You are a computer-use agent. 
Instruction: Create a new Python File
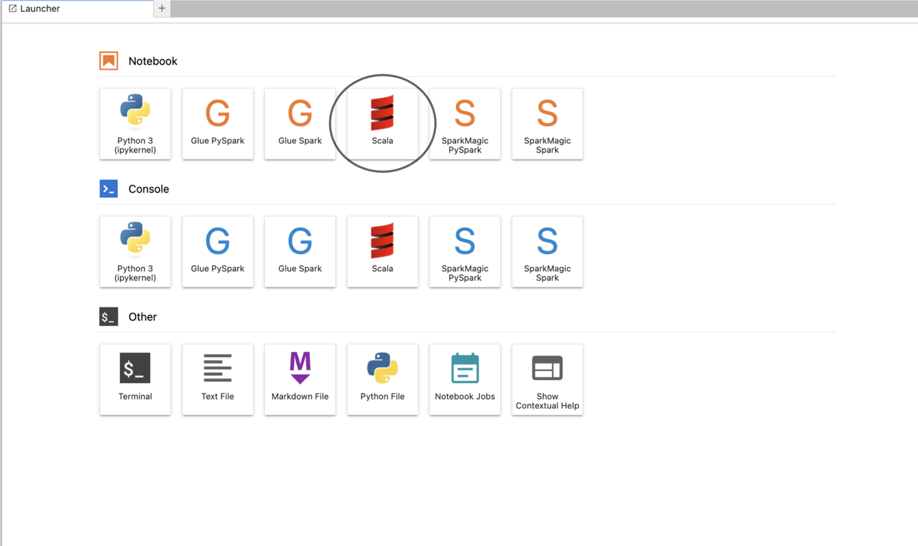[x=382, y=379]
